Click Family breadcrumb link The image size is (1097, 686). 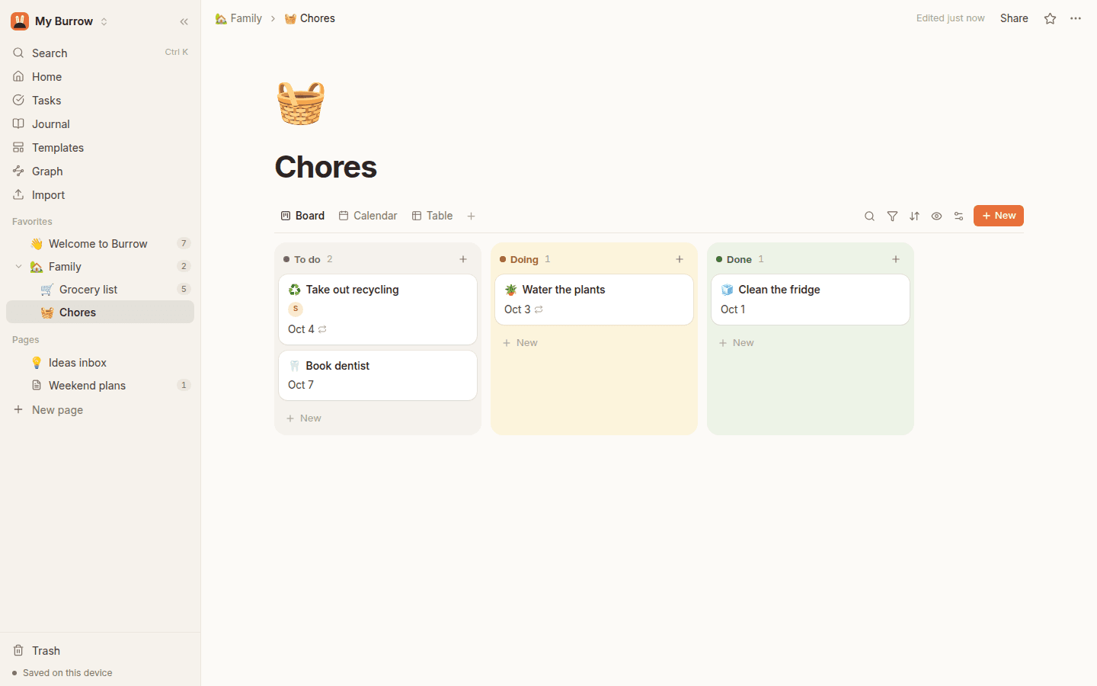238,18
